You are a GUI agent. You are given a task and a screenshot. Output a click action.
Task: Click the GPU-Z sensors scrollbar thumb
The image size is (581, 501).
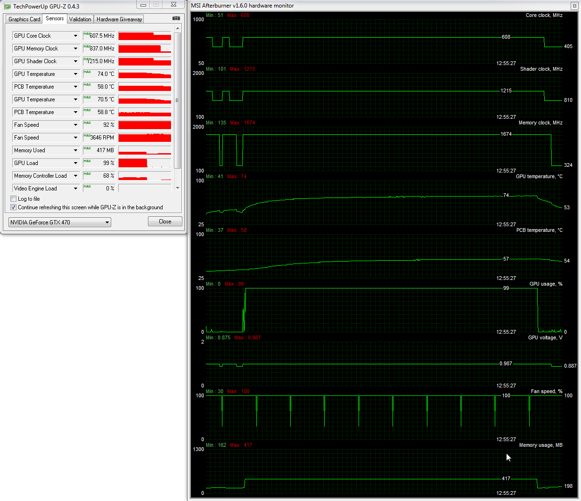point(178,100)
